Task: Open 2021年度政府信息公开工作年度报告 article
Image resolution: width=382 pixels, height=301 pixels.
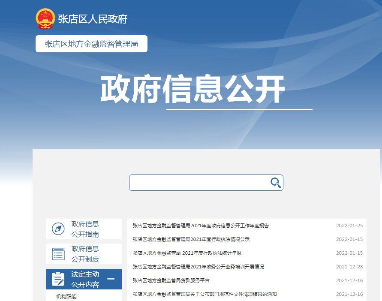Action: click(x=201, y=226)
